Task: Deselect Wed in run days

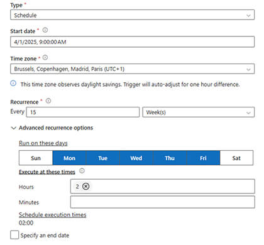Action: 136,158
